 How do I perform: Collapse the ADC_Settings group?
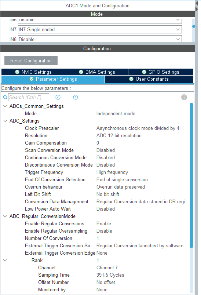(x=5, y=121)
